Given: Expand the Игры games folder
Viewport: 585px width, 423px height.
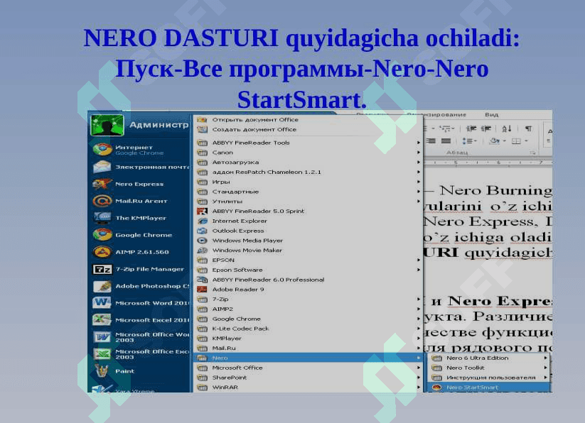Looking at the screenshot, I should (x=308, y=182).
